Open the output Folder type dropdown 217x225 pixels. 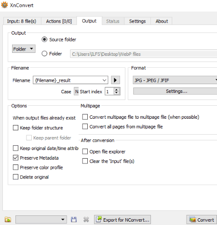(24, 49)
